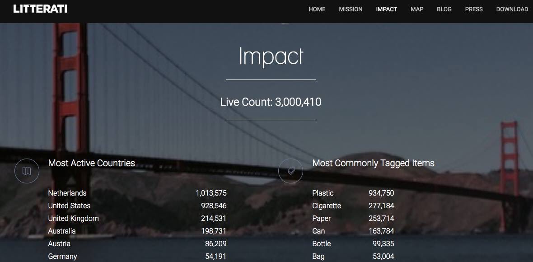533x262 pixels.
Task: Click the count 53,004
Action: (x=383, y=256)
